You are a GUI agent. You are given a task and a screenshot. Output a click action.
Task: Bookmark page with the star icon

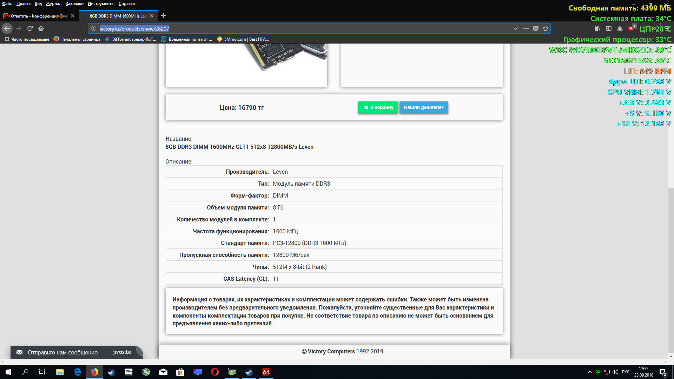[x=546, y=28]
